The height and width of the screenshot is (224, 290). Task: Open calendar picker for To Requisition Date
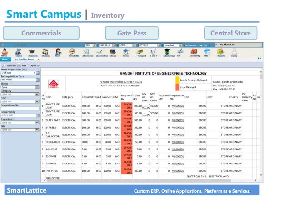(38, 80)
